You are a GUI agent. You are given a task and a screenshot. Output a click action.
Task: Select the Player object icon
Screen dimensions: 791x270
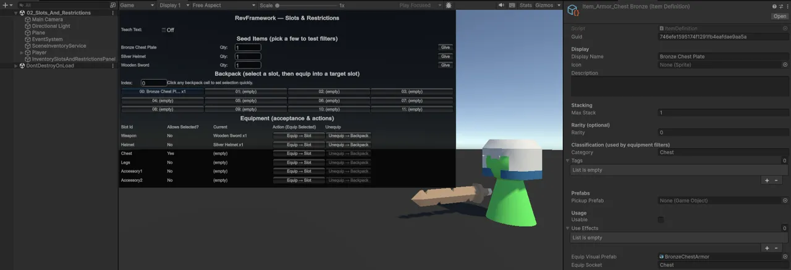point(28,53)
